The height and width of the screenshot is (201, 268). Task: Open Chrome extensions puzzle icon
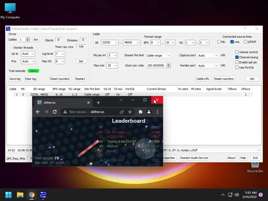(140, 112)
